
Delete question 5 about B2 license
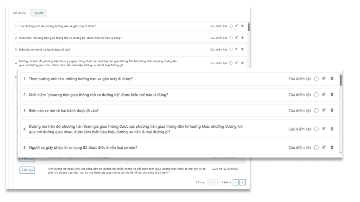coord(332,147)
